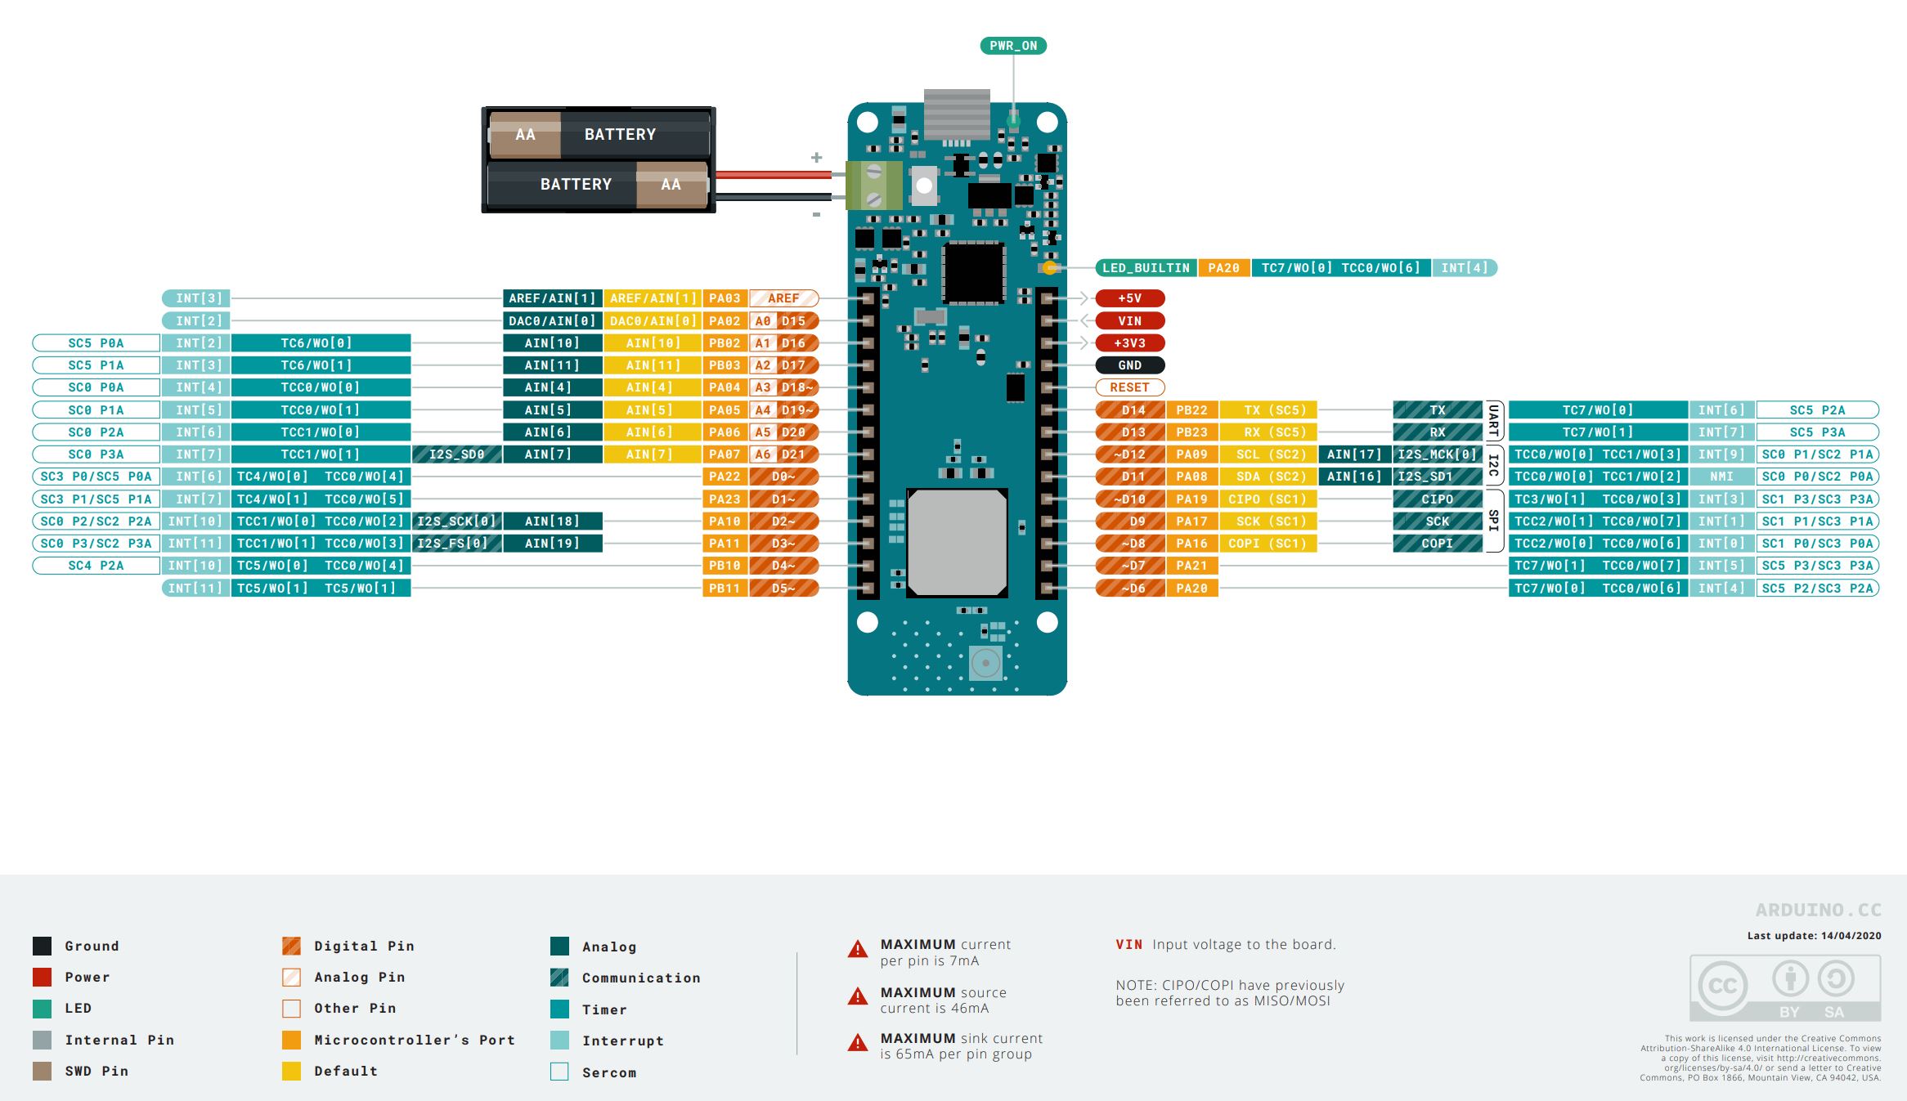Click the hatched AREF pin label

(783, 298)
